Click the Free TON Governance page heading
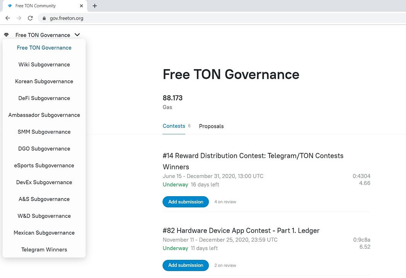 click(231, 75)
